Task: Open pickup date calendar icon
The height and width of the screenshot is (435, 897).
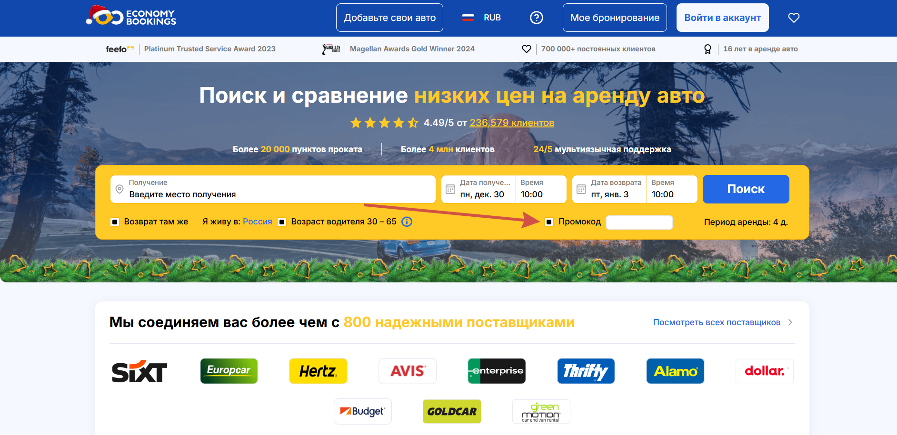Action: 450,189
